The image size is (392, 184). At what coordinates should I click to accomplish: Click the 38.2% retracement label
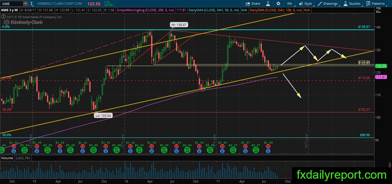[x=7, y=109]
